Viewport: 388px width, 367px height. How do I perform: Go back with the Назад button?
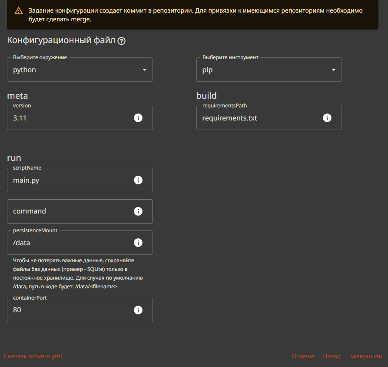[332, 356]
